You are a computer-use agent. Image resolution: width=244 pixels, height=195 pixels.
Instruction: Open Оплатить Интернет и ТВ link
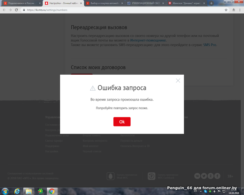[135, 146]
